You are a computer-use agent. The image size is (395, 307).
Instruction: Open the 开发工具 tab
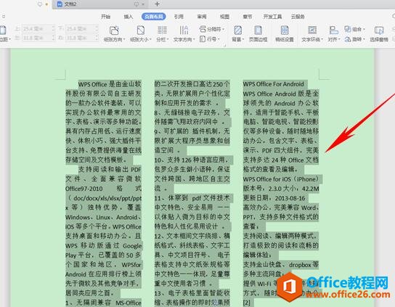(x=272, y=17)
